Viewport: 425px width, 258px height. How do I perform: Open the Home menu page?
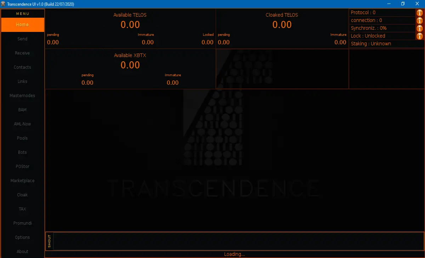tap(22, 25)
